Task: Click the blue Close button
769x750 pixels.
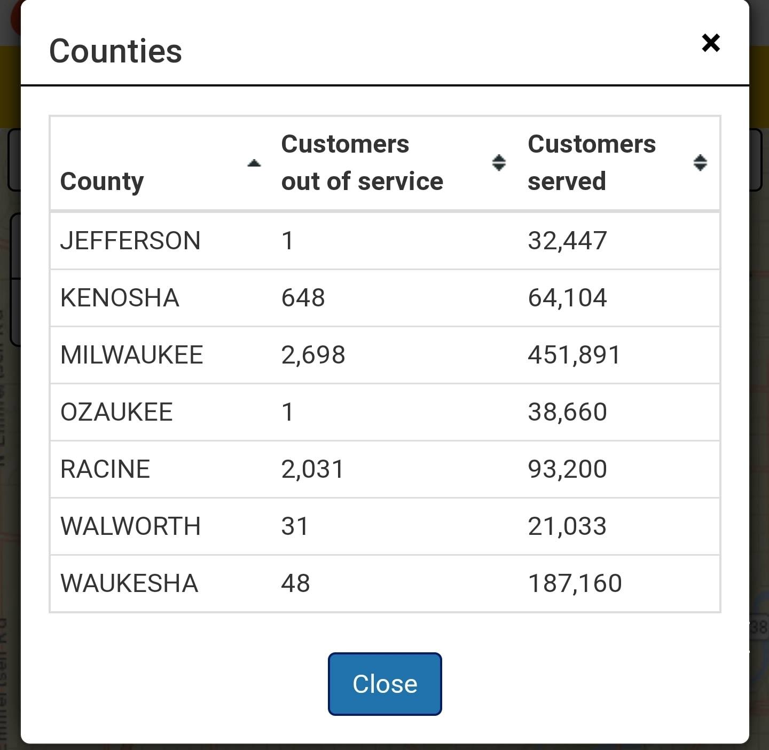Action: (384, 684)
